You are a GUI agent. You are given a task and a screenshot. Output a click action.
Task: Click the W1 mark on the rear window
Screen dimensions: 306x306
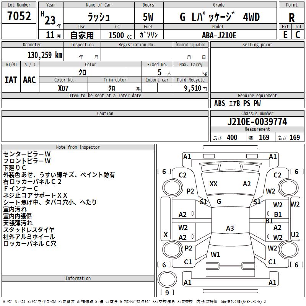(x=215, y=254)
